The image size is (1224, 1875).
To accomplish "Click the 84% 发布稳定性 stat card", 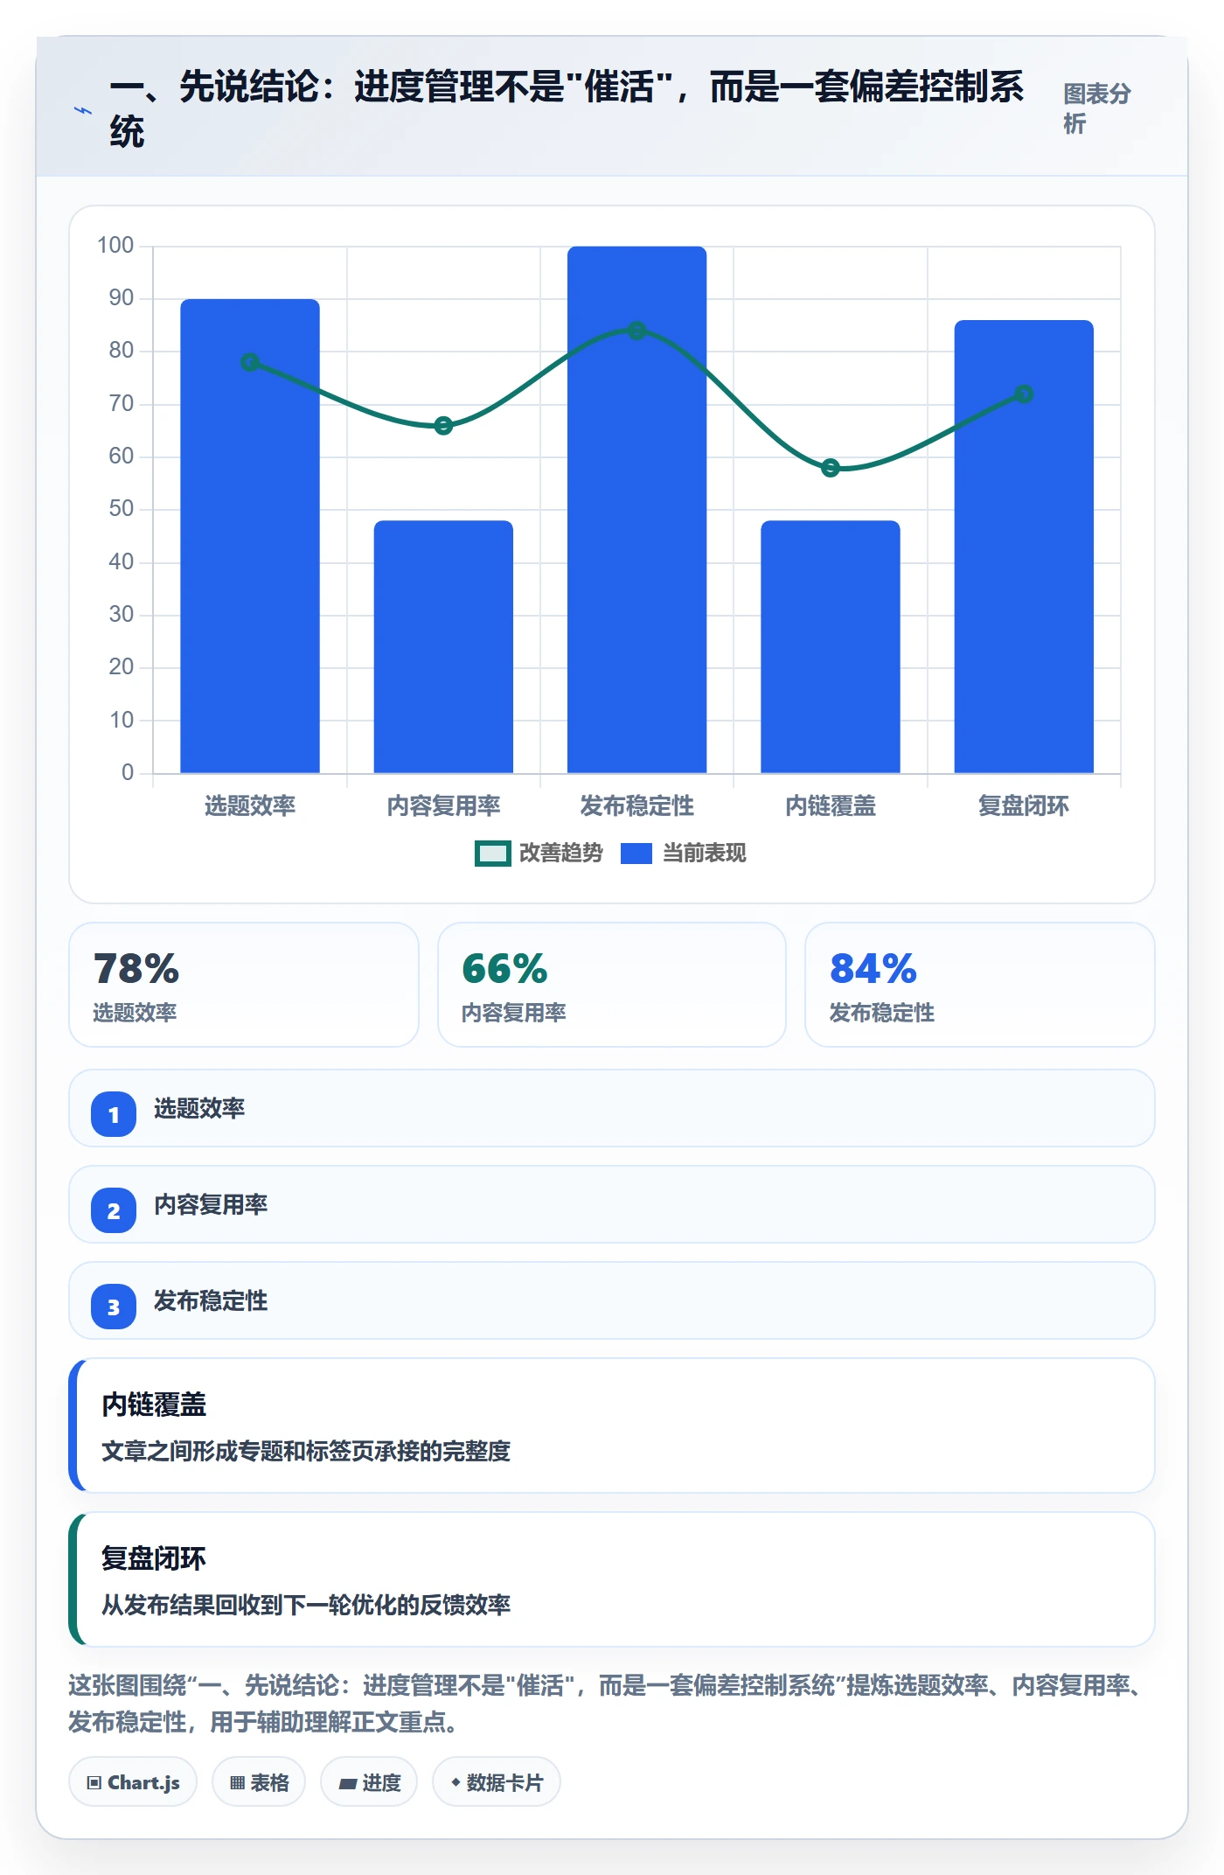I will point(980,985).
